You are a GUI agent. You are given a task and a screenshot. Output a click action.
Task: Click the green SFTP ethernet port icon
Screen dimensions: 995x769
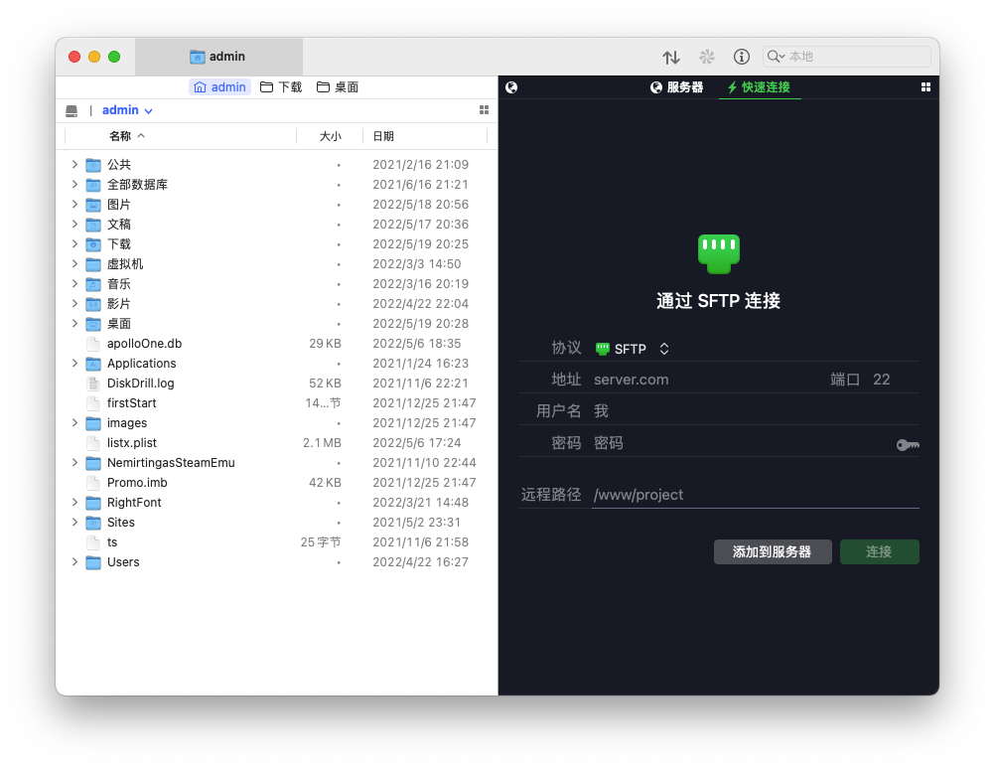point(718,253)
